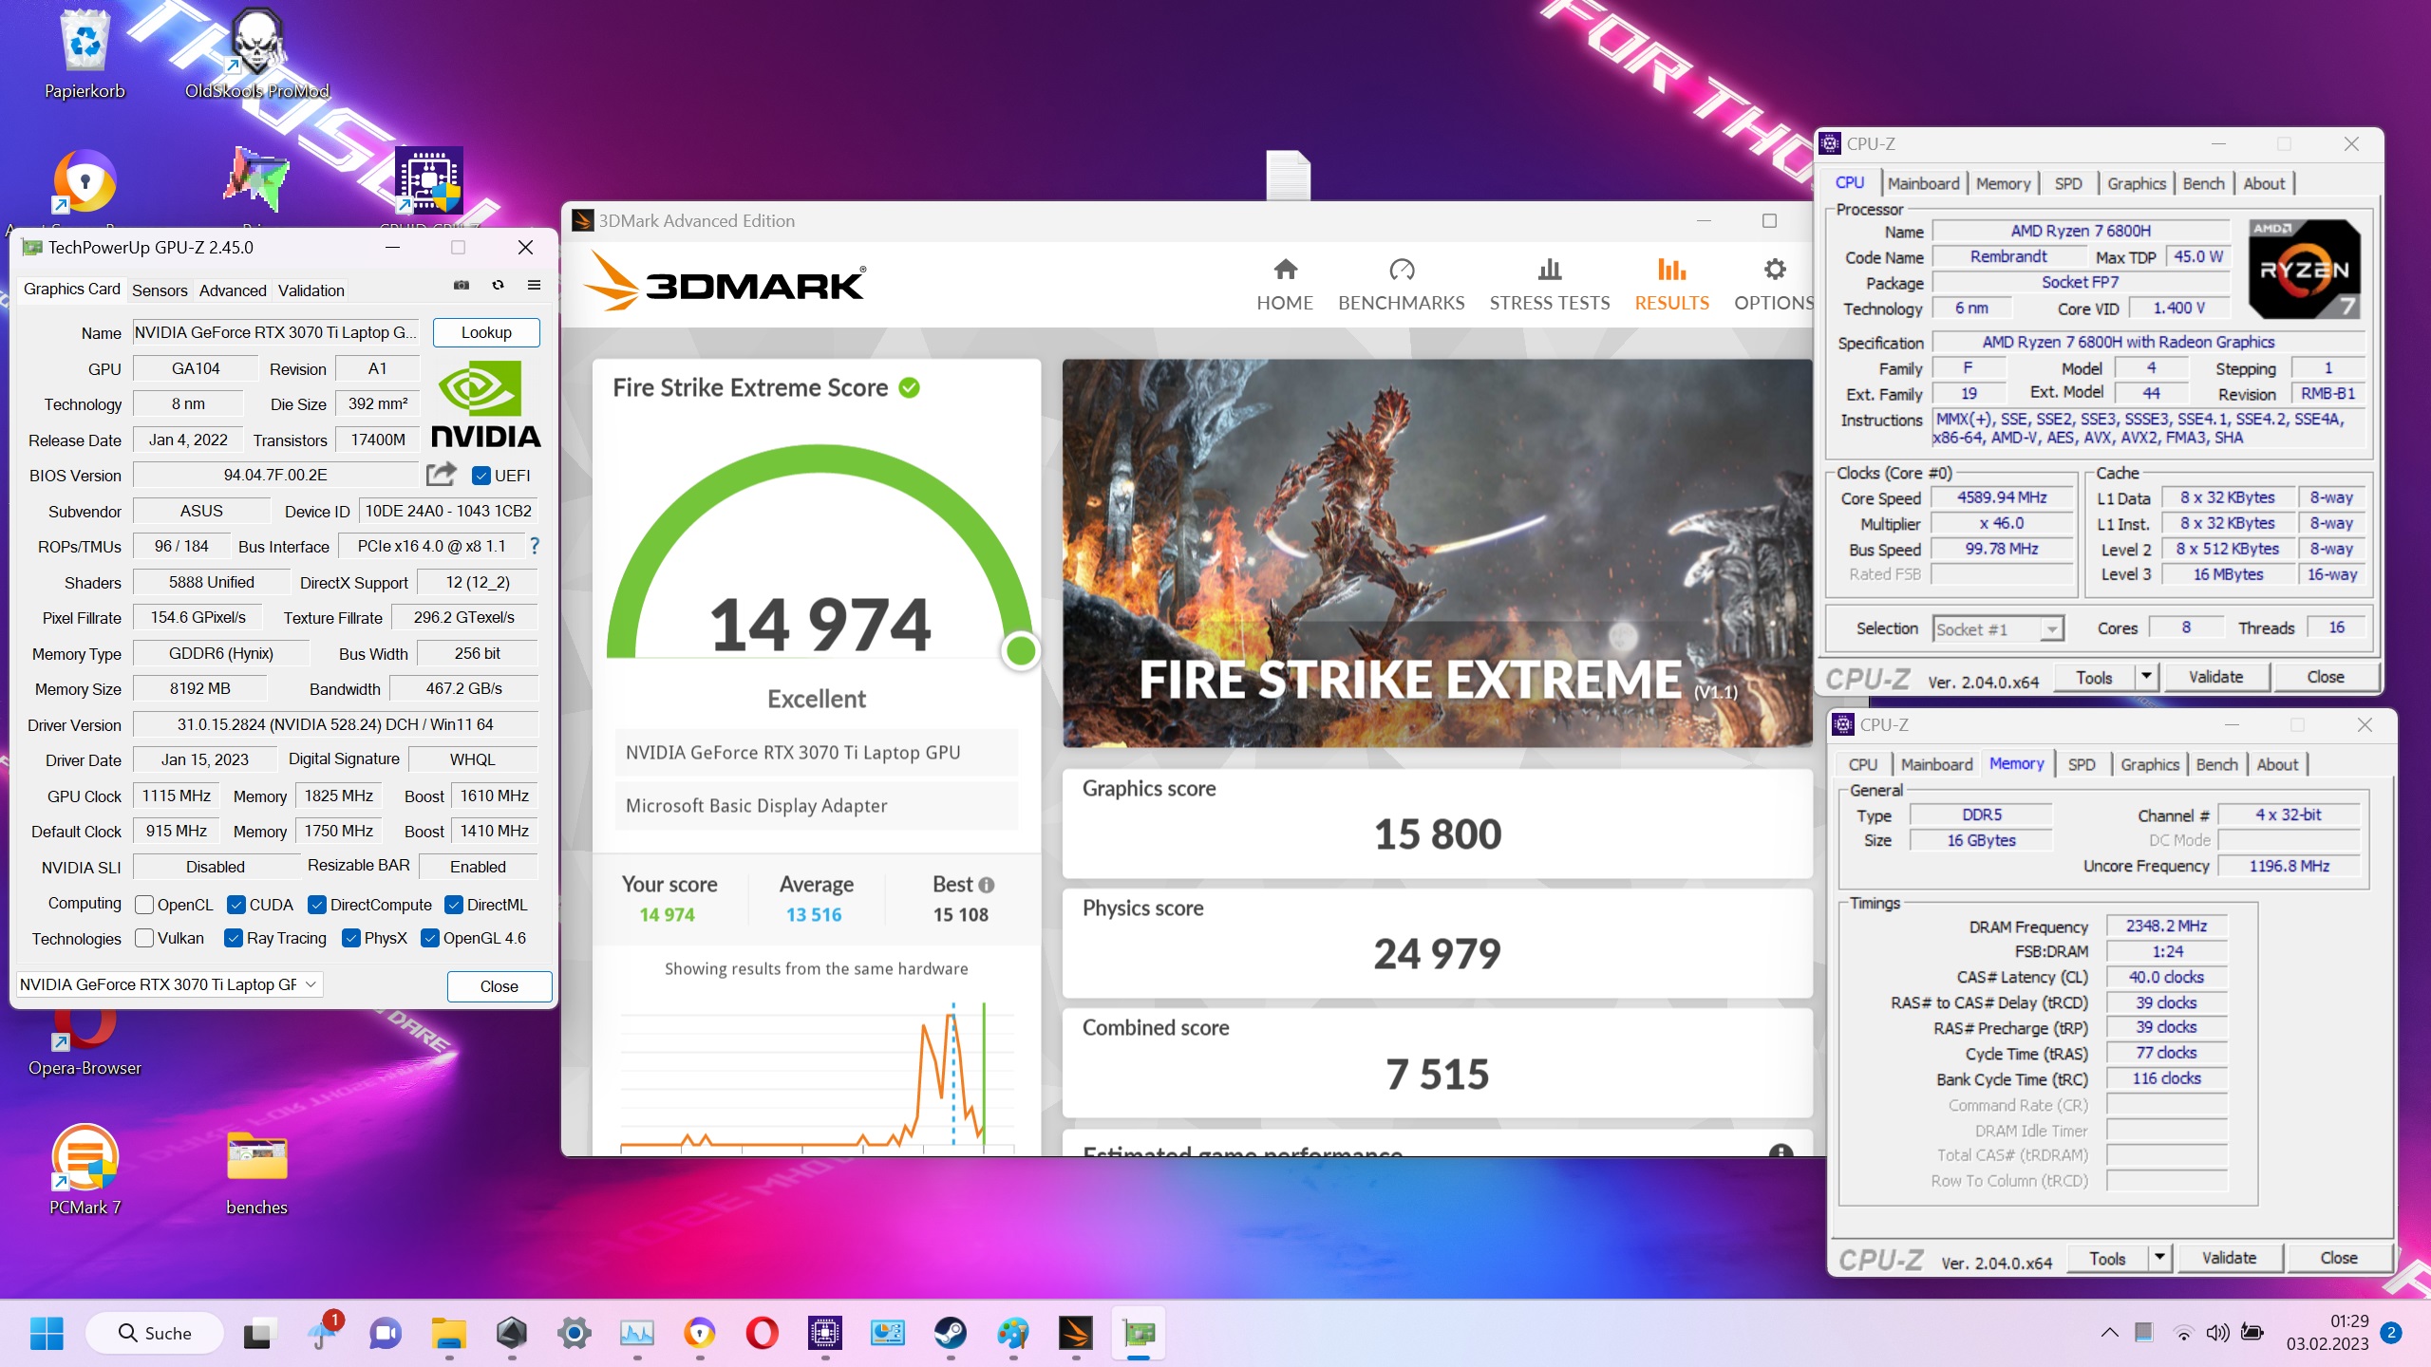Click the Windows Start button

point(47,1333)
